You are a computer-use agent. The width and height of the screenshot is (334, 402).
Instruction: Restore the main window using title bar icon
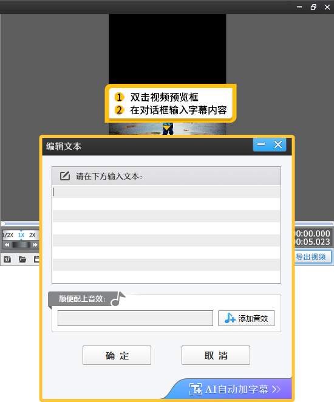(313, 7)
